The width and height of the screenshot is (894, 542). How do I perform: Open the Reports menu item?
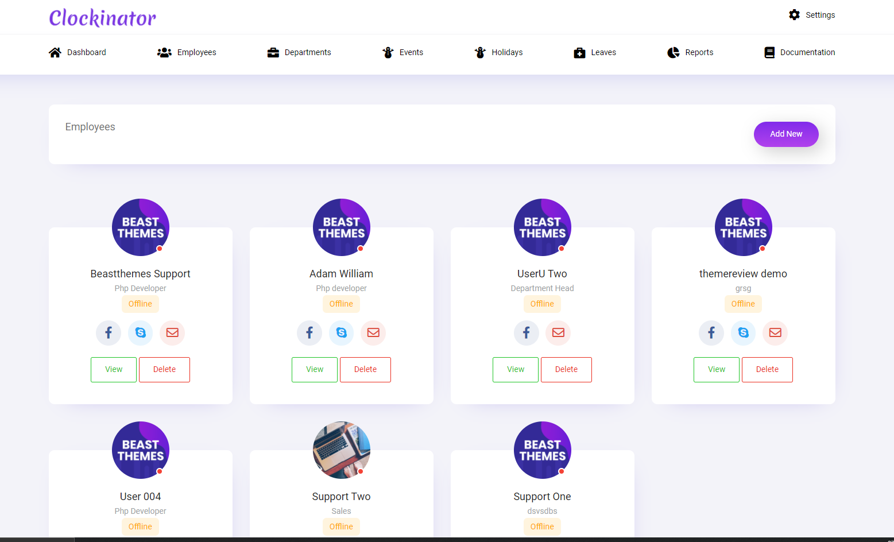690,52
